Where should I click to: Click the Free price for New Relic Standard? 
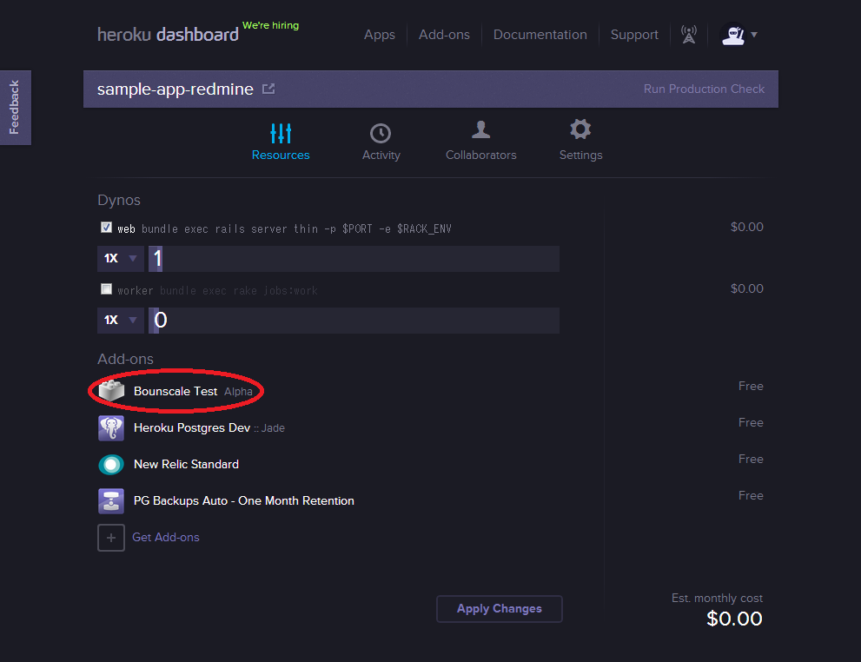(751, 459)
